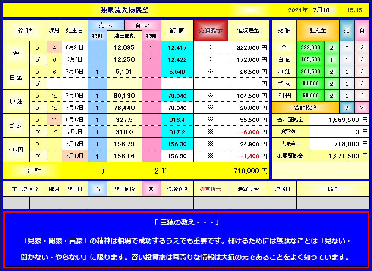Select the rubber entry price 327.5
372x271 pixels.
[125, 120]
